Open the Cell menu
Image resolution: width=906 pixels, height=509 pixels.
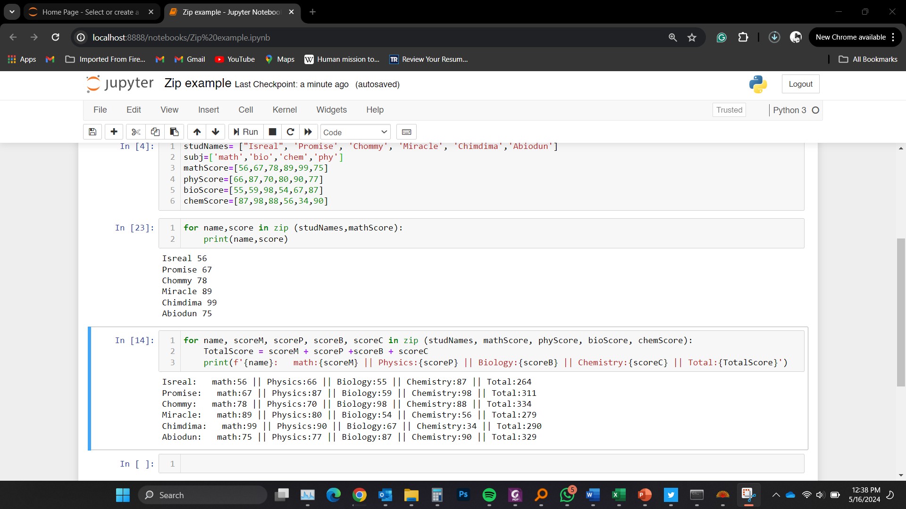pyautogui.click(x=246, y=110)
